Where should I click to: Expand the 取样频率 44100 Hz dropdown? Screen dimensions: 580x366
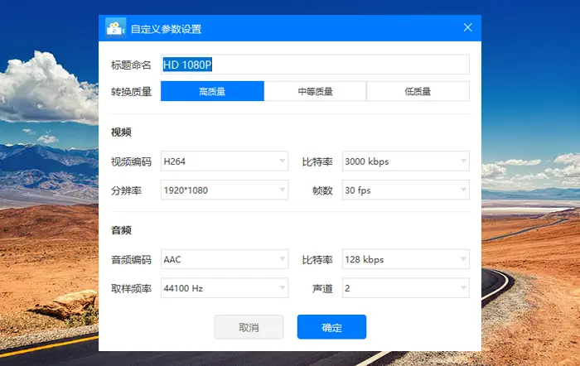click(225, 288)
